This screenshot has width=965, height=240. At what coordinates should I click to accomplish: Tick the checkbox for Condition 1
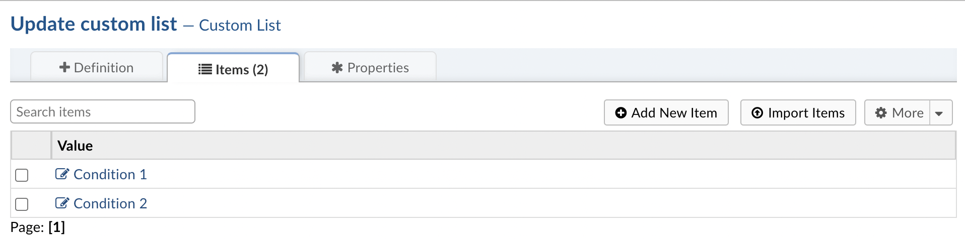pos(22,175)
